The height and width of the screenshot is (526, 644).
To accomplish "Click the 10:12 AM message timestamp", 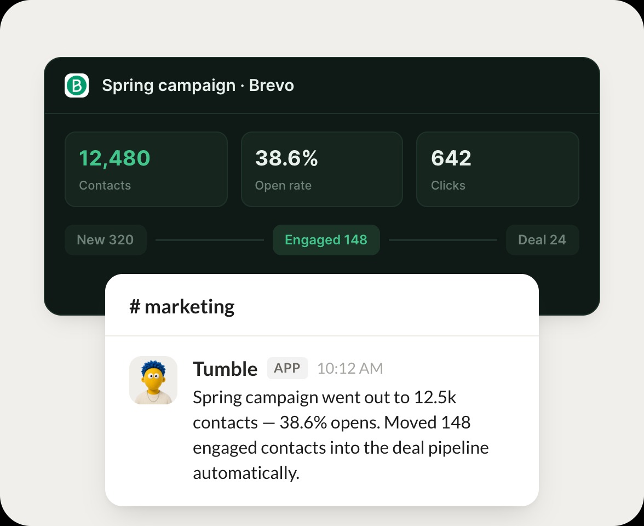I will pyautogui.click(x=350, y=369).
